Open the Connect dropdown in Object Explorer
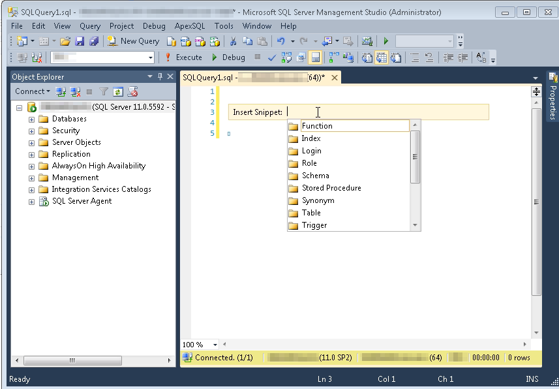This screenshot has width=559, height=389. pos(33,92)
